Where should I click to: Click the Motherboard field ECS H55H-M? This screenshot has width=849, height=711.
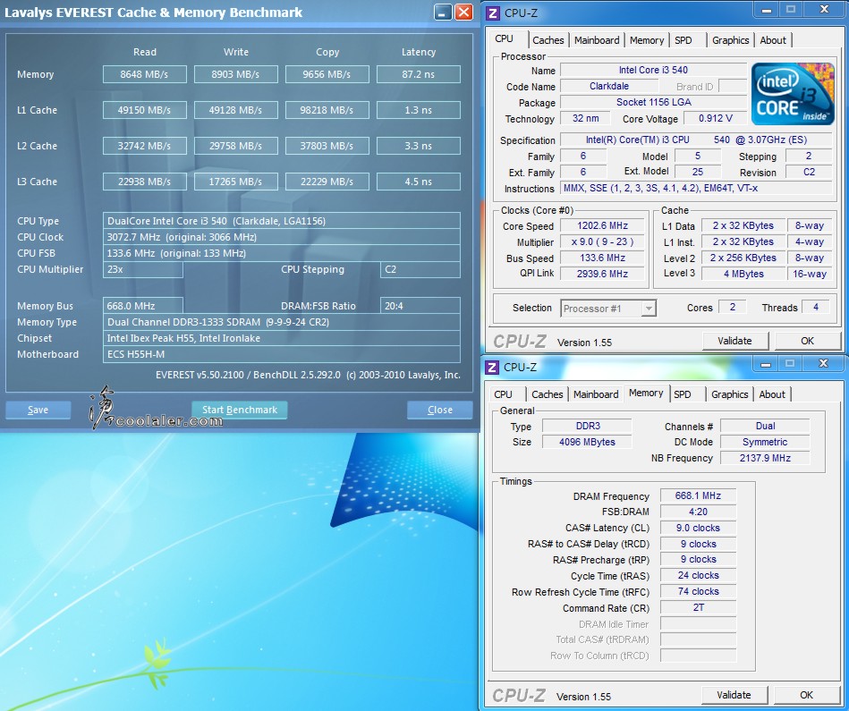point(282,354)
